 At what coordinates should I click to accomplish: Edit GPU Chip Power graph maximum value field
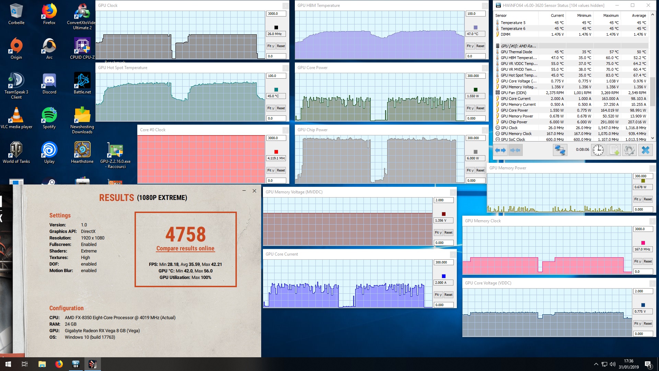[475, 138]
